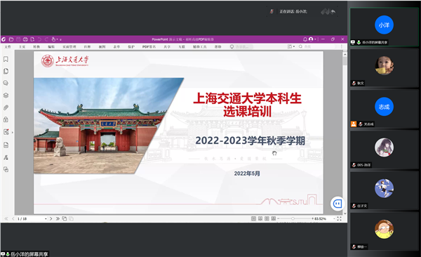Click the Print icon in title bar
421x257 pixels.
[x=25, y=39]
